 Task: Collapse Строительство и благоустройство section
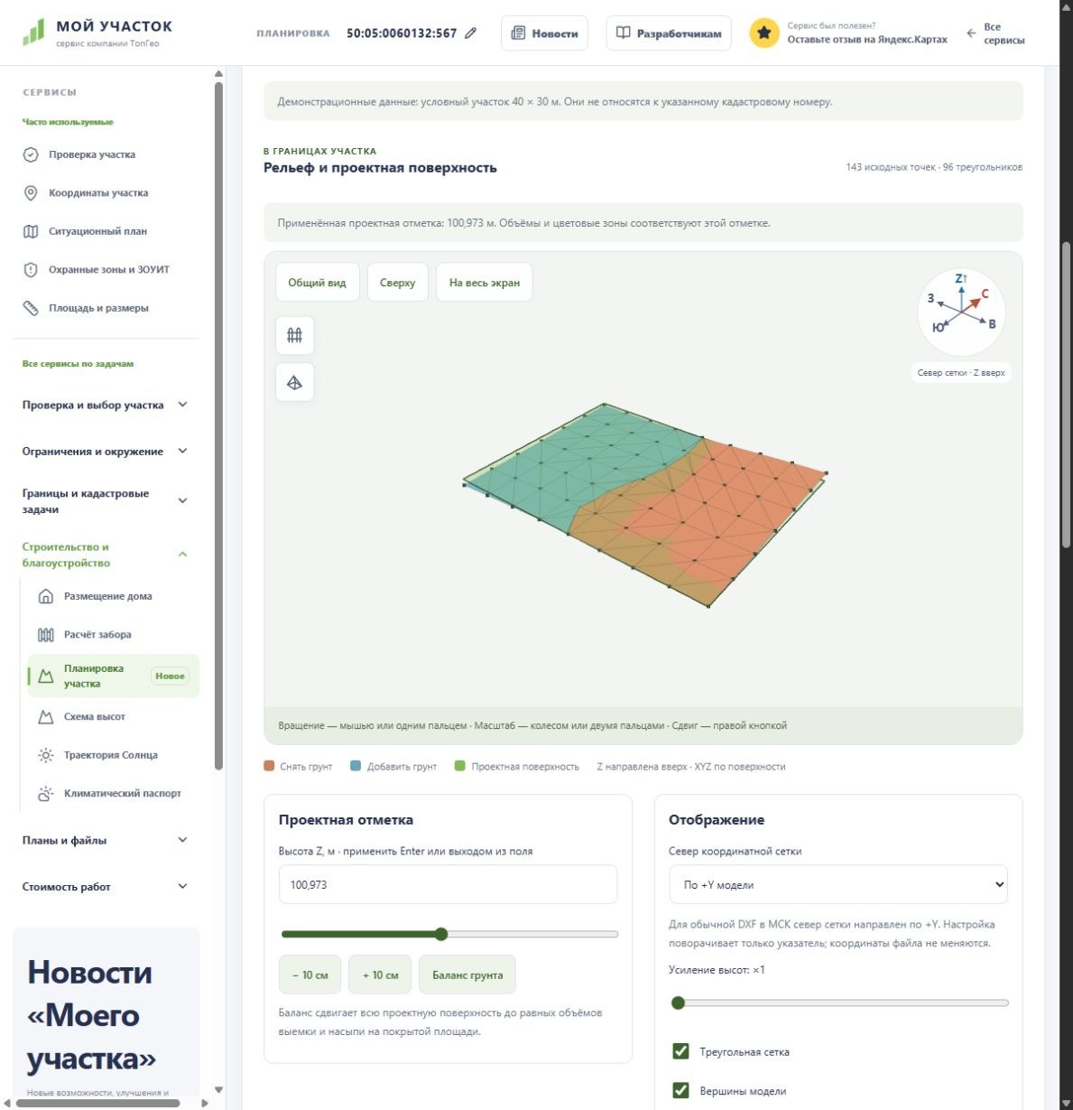[106, 555]
